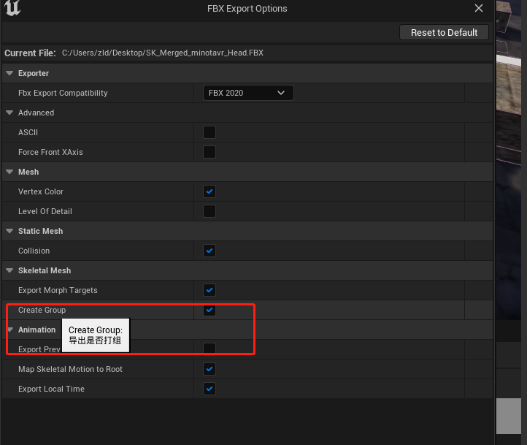The image size is (527, 445).
Task: Enable Level Of Detail checkbox
Action: click(x=209, y=211)
